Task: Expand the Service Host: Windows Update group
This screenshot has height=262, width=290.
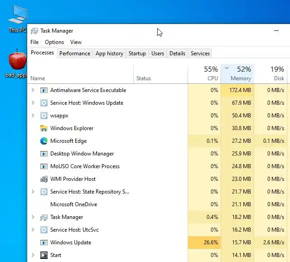Action: point(33,103)
